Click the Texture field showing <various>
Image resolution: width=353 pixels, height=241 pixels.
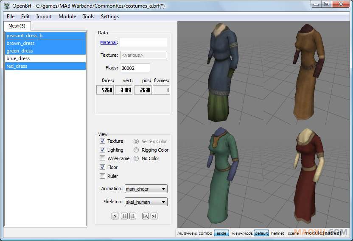click(x=143, y=55)
